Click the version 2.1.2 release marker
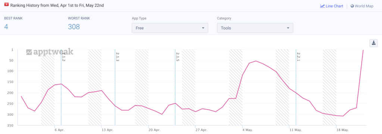This screenshot has width=382, height=134. [63, 56]
